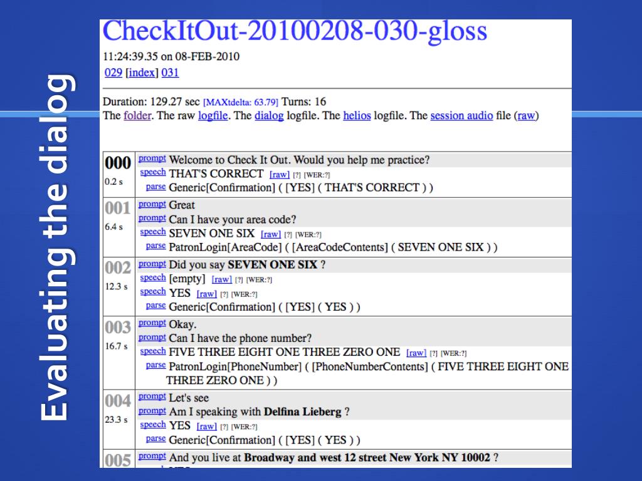The height and width of the screenshot is (481, 642).
Task: Open the session audio file link
Action: [x=461, y=116]
